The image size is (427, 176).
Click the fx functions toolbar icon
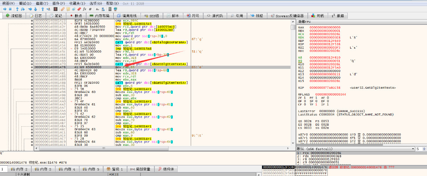point(84,9)
